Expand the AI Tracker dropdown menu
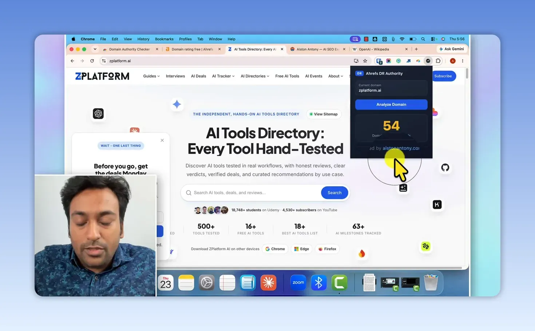This screenshot has height=331, width=535. [223, 76]
